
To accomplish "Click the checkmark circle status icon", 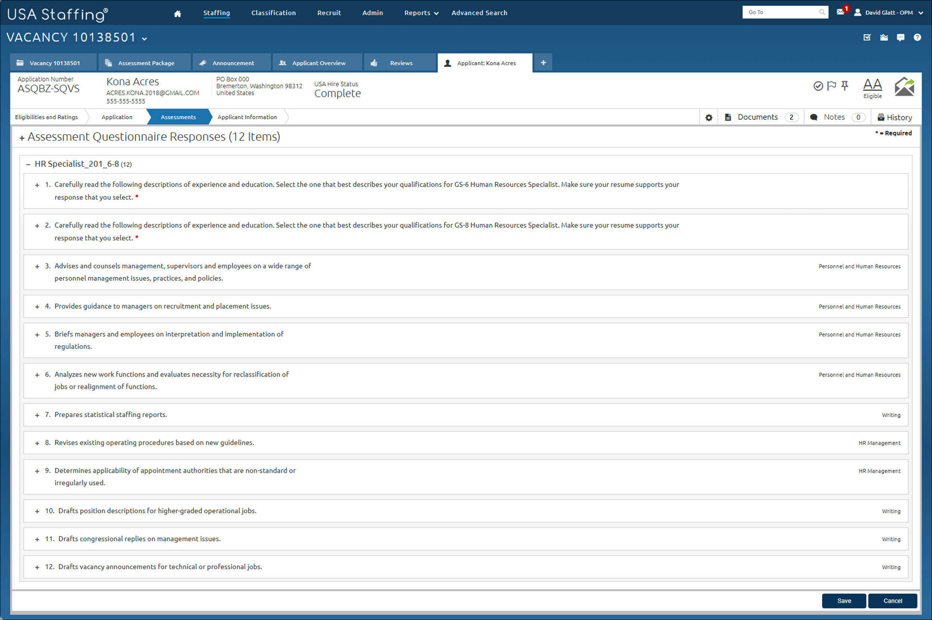I will 818,86.
